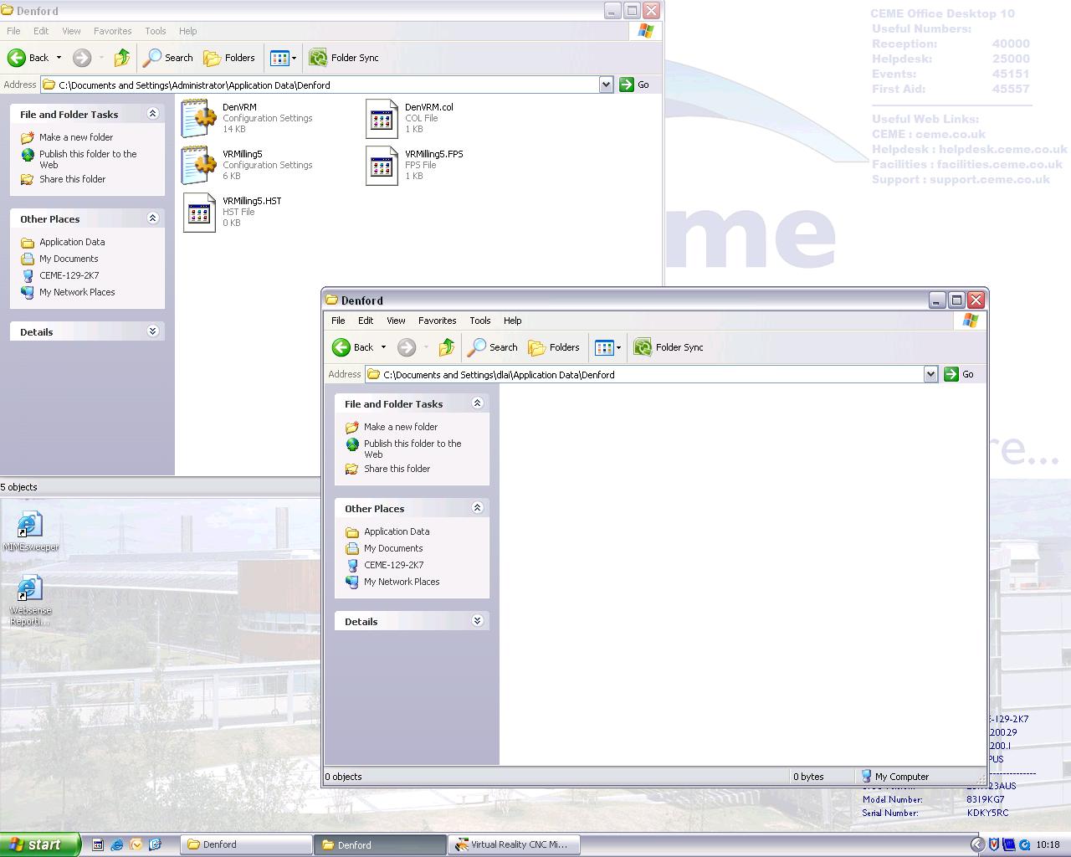This screenshot has width=1071, height=857.
Task: Collapse File and Folder Tasks in Administrator window
Action: point(153,114)
